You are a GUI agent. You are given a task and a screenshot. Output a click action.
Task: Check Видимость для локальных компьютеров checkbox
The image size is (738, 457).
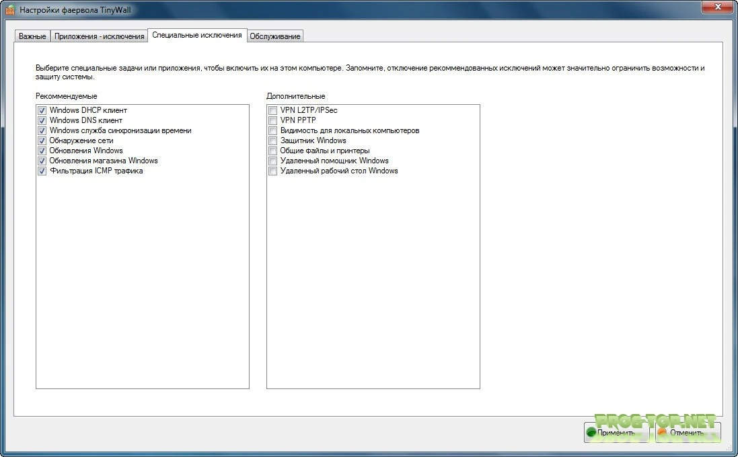(x=272, y=130)
